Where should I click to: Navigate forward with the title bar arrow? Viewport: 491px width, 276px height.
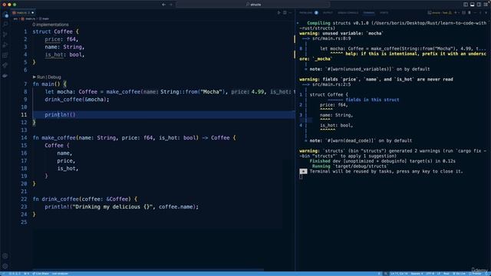[x=171, y=5]
